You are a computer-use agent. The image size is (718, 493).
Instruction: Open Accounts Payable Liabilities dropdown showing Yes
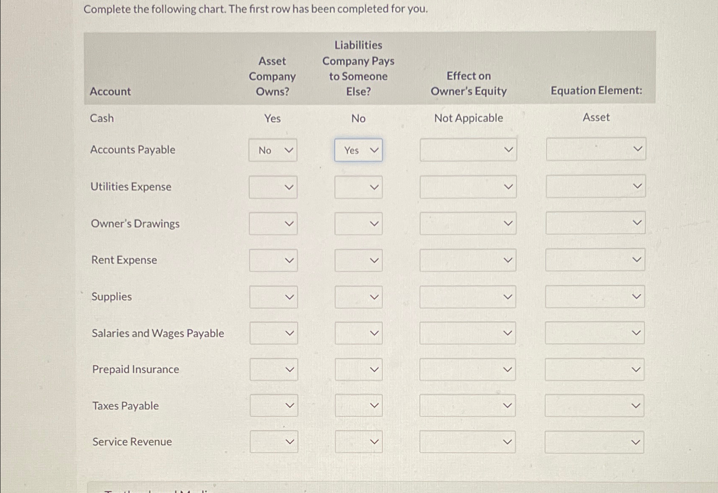click(358, 150)
